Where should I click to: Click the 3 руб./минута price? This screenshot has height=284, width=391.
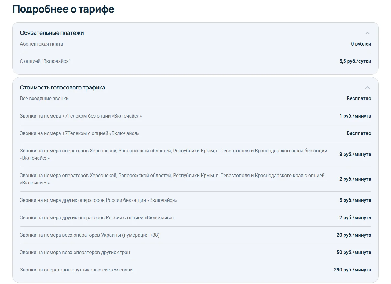pyautogui.click(x=355, y=154)
